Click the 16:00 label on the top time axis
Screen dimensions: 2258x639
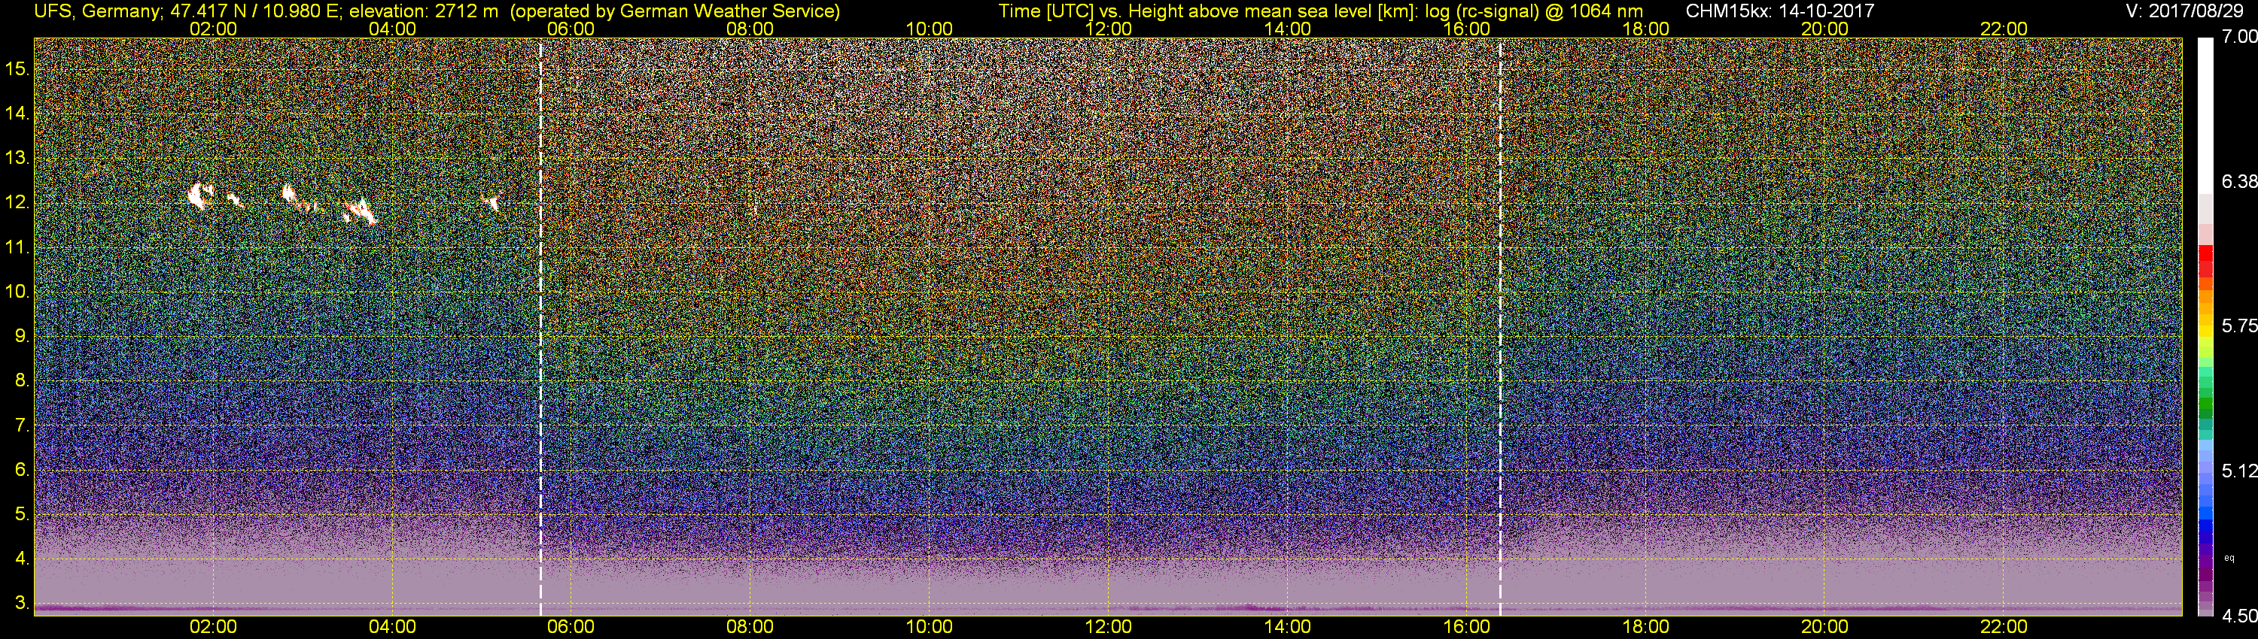point(1466,29)
